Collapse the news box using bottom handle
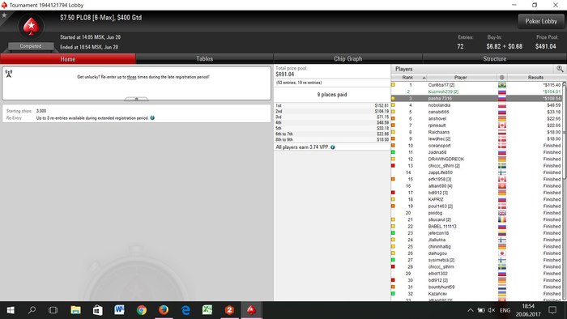Viewport: 567px width, 319px height. point(136,99)
